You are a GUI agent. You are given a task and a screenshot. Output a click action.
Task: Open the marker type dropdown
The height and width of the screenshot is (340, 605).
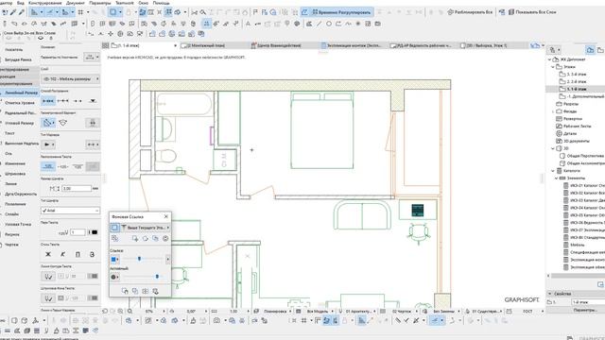click(48, 144)
